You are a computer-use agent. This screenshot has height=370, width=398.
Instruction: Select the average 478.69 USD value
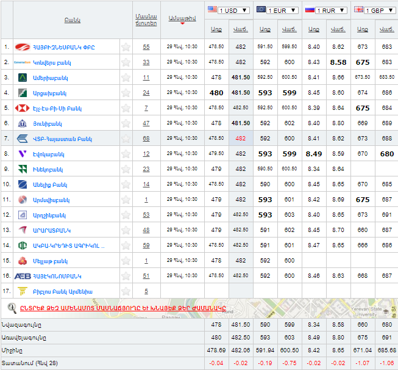pos(216,350)
